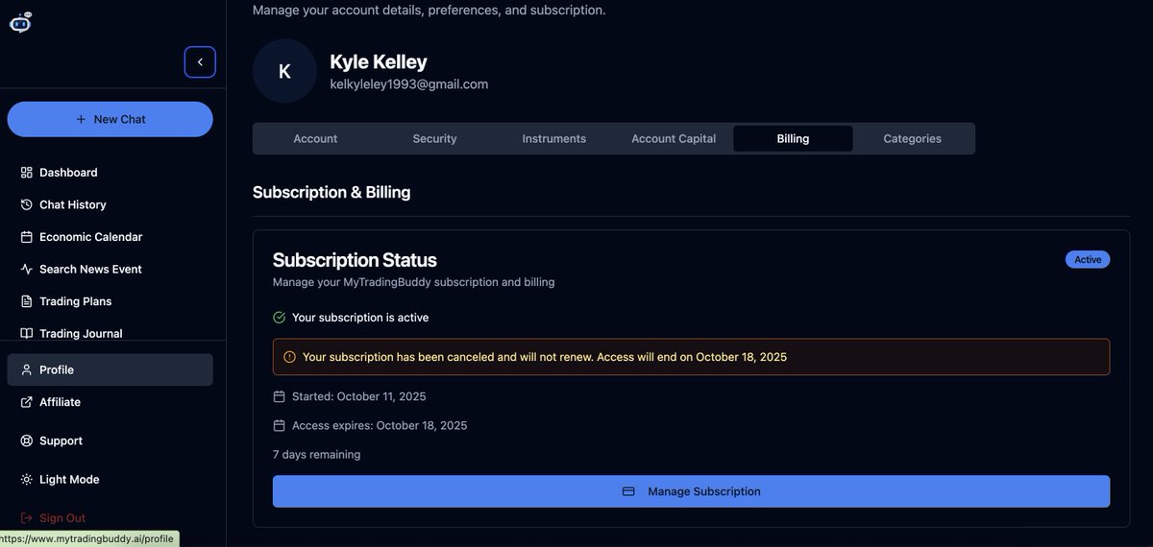Screen dimensions: 1153x547
Task: Click the email kelkyleley1993@gmail.com
Action: (409, 84)
